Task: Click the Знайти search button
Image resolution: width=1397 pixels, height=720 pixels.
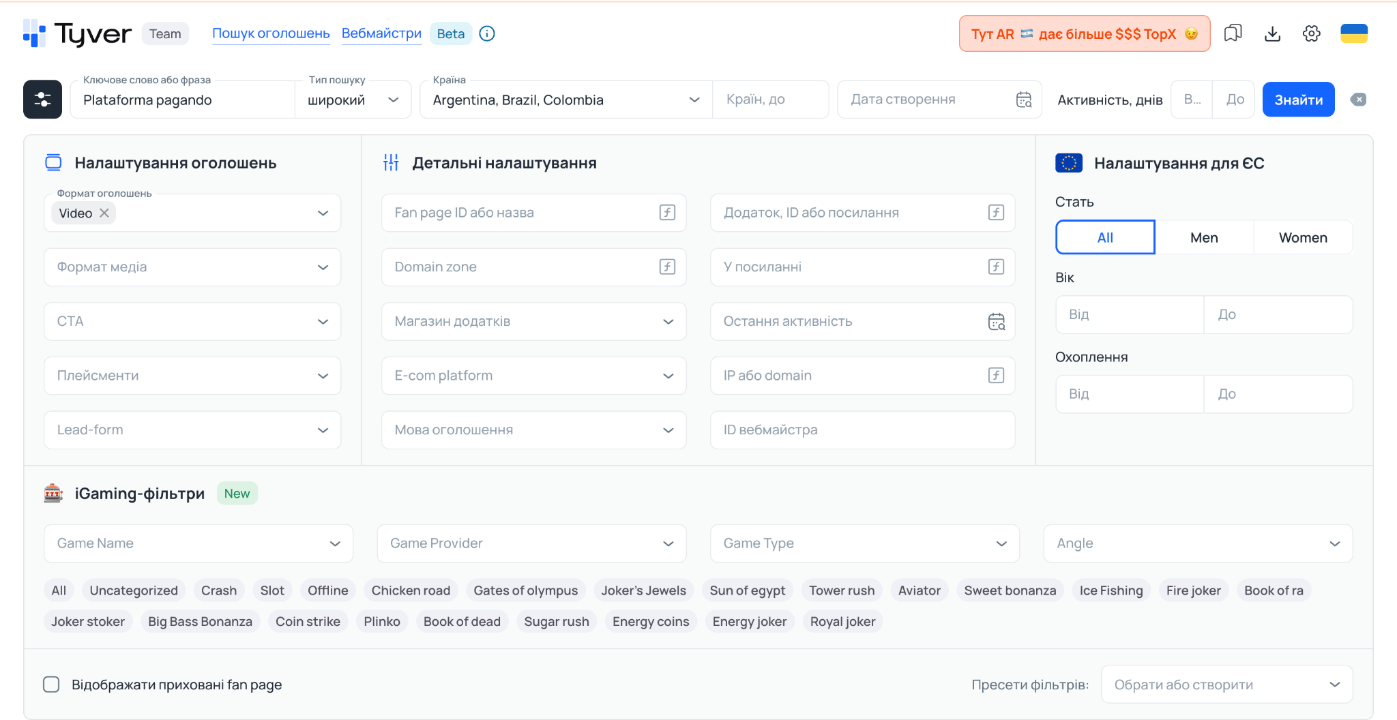Action: pyautogui.click(x=1298, y=100)
